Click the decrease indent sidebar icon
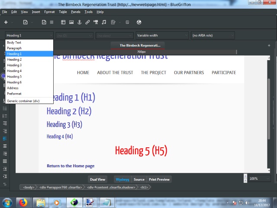The image size is (277, 208). tap(5, 176)
